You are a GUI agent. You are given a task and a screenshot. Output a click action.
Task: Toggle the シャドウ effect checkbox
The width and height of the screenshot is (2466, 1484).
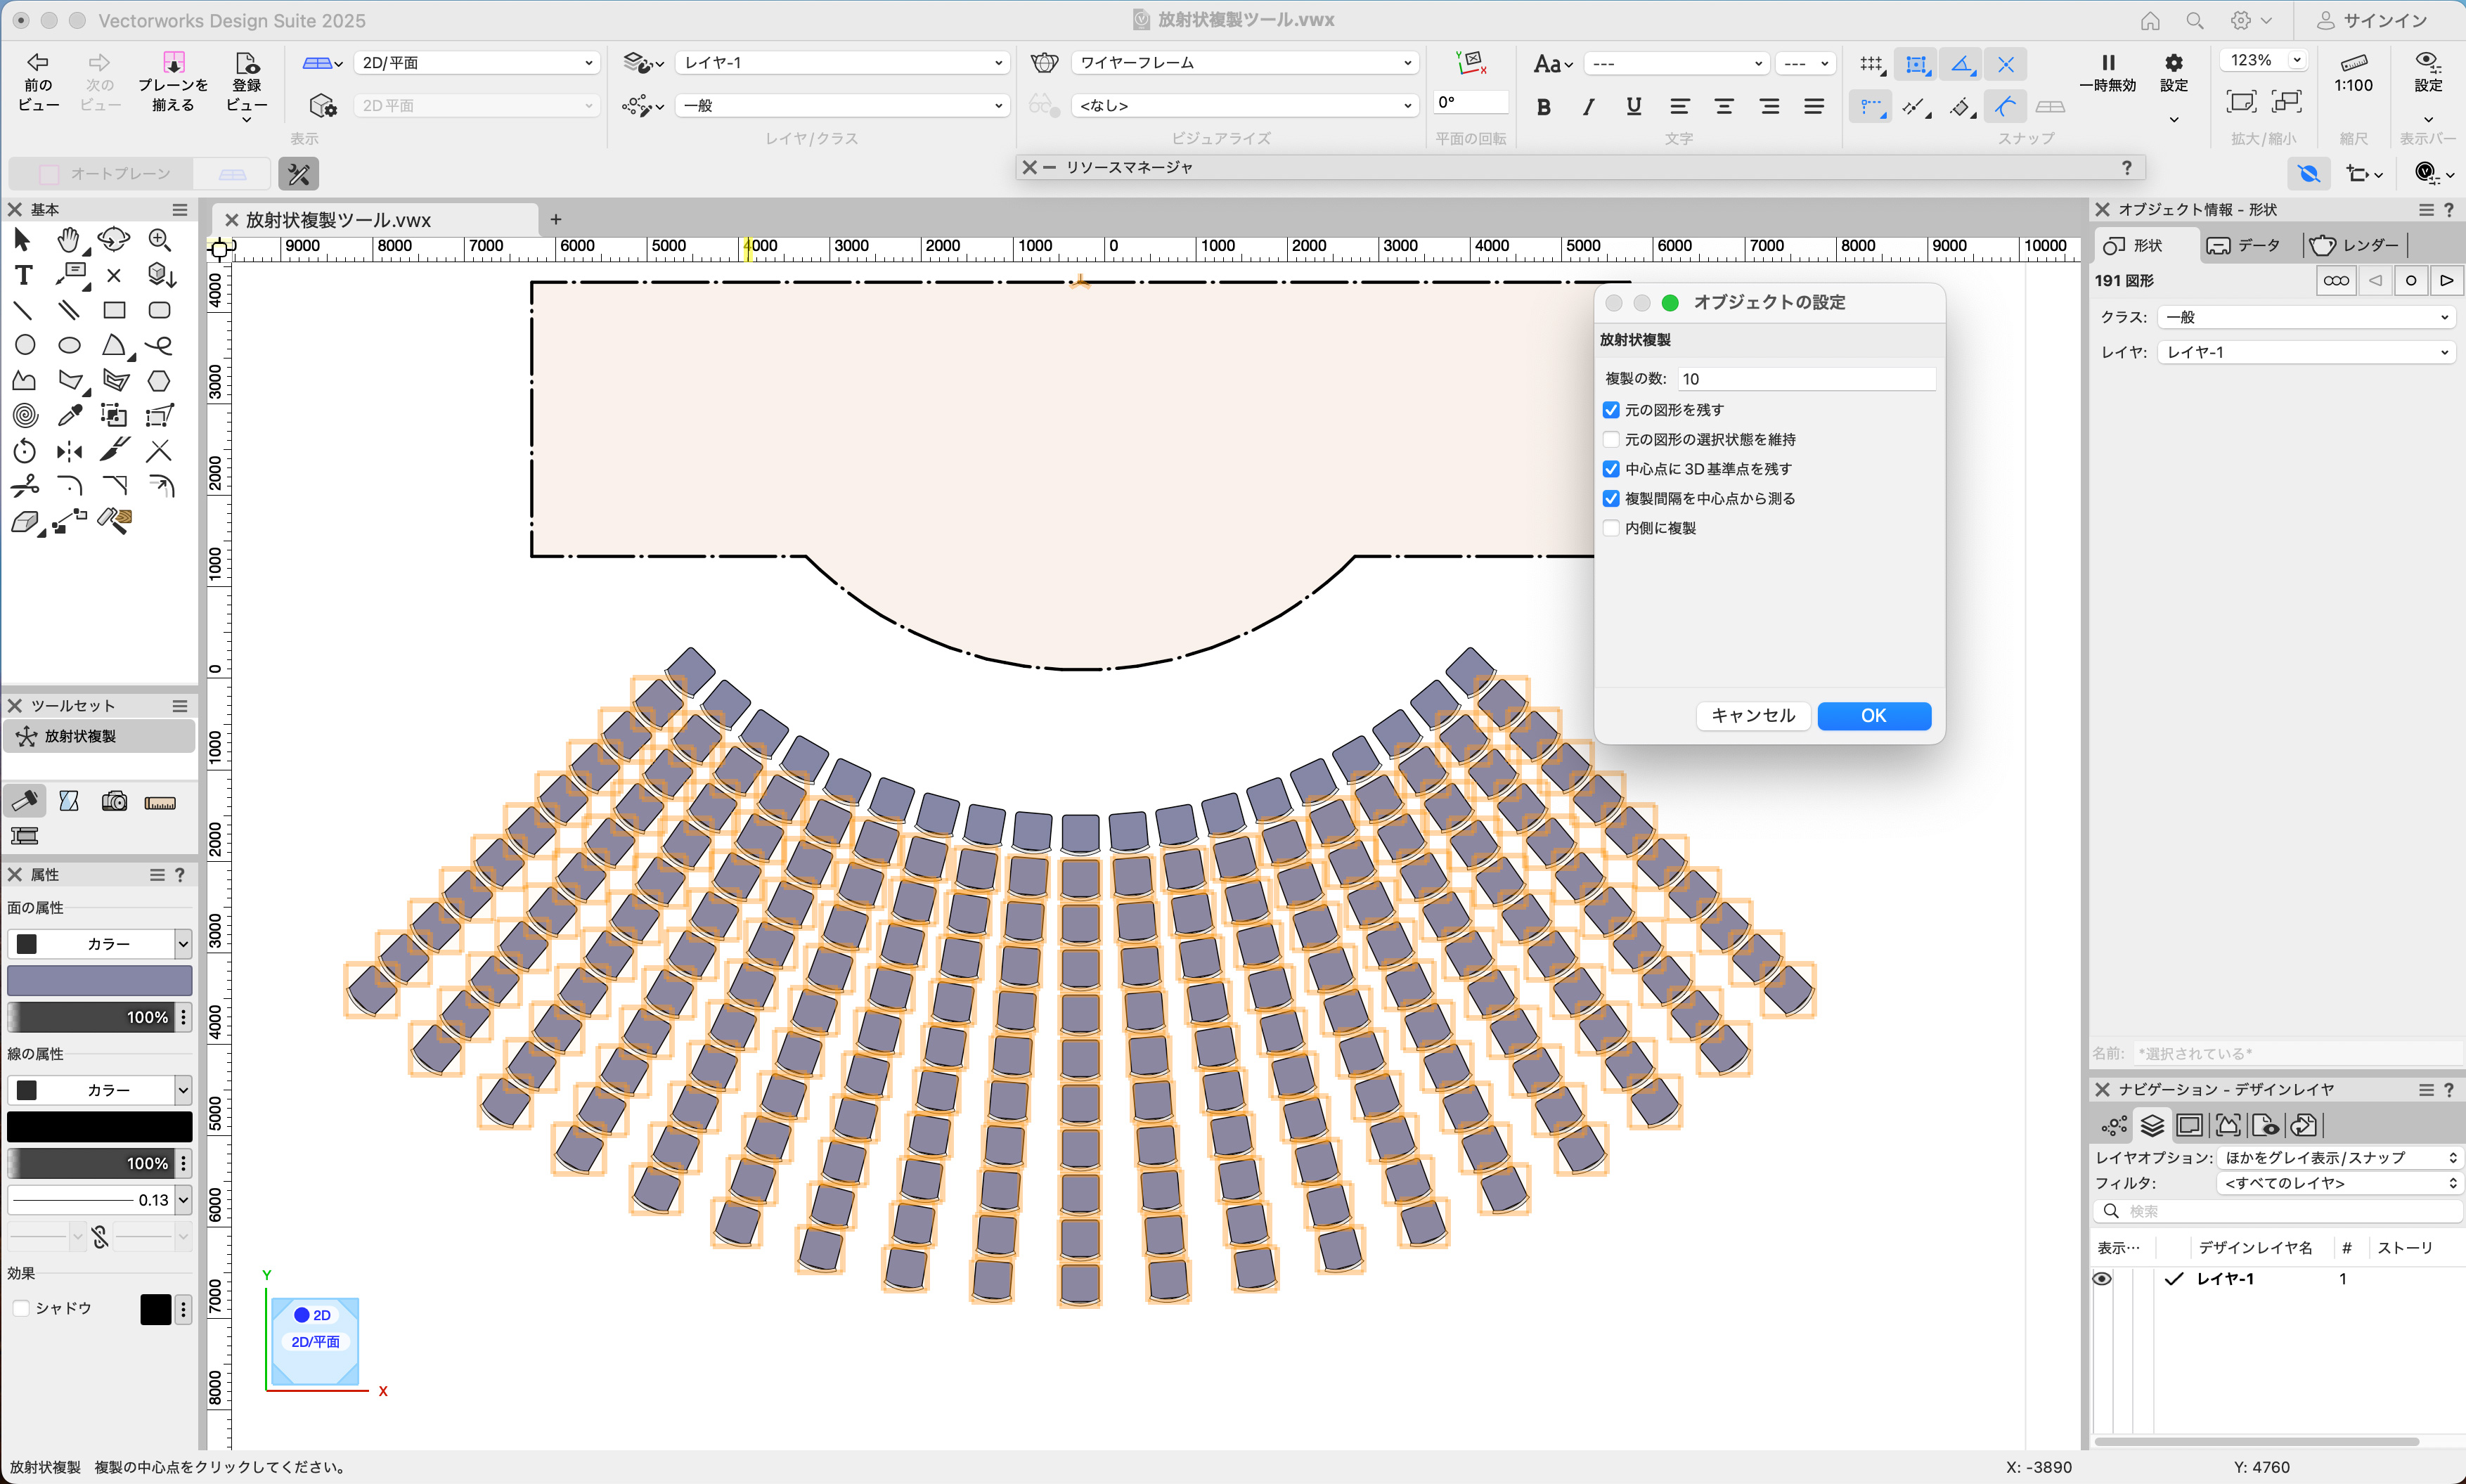click(21, 1308)
